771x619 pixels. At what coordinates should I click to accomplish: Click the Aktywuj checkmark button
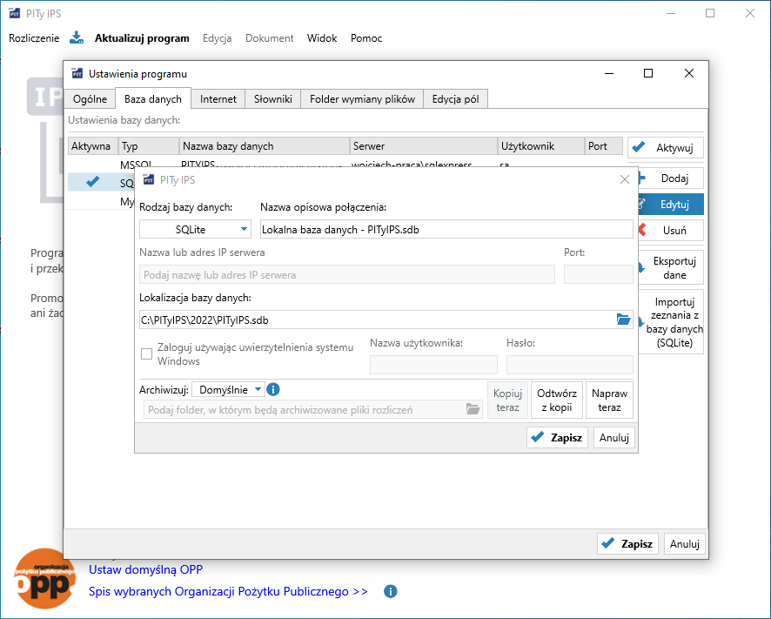666,148
